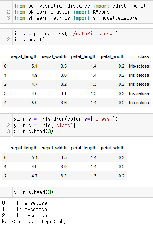The height and width of the screenshot is (227, 153).
Task: Click Iris-setosa in row 0 of the iris.head() table
Action: (139, 66)
